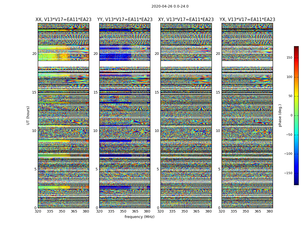Click the 15 hour tick of XX plot

(x=34, y=92)
